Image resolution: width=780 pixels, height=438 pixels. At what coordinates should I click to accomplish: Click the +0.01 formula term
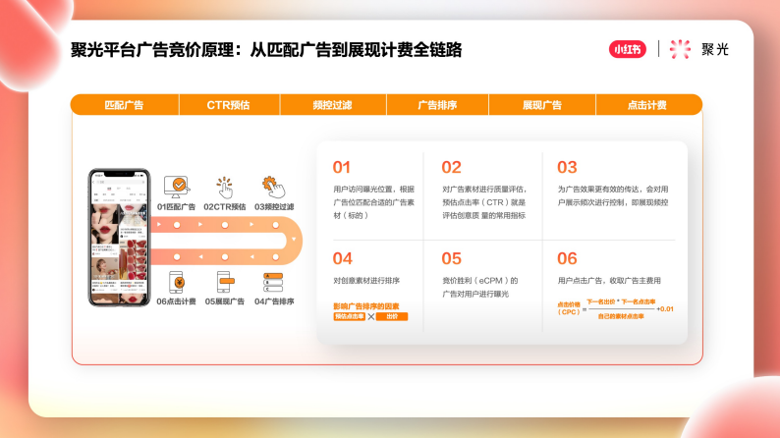click(x=665, y=309)
